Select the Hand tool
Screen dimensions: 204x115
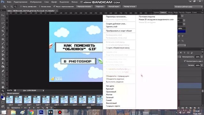pyautogui.click(x=3, y=87)
